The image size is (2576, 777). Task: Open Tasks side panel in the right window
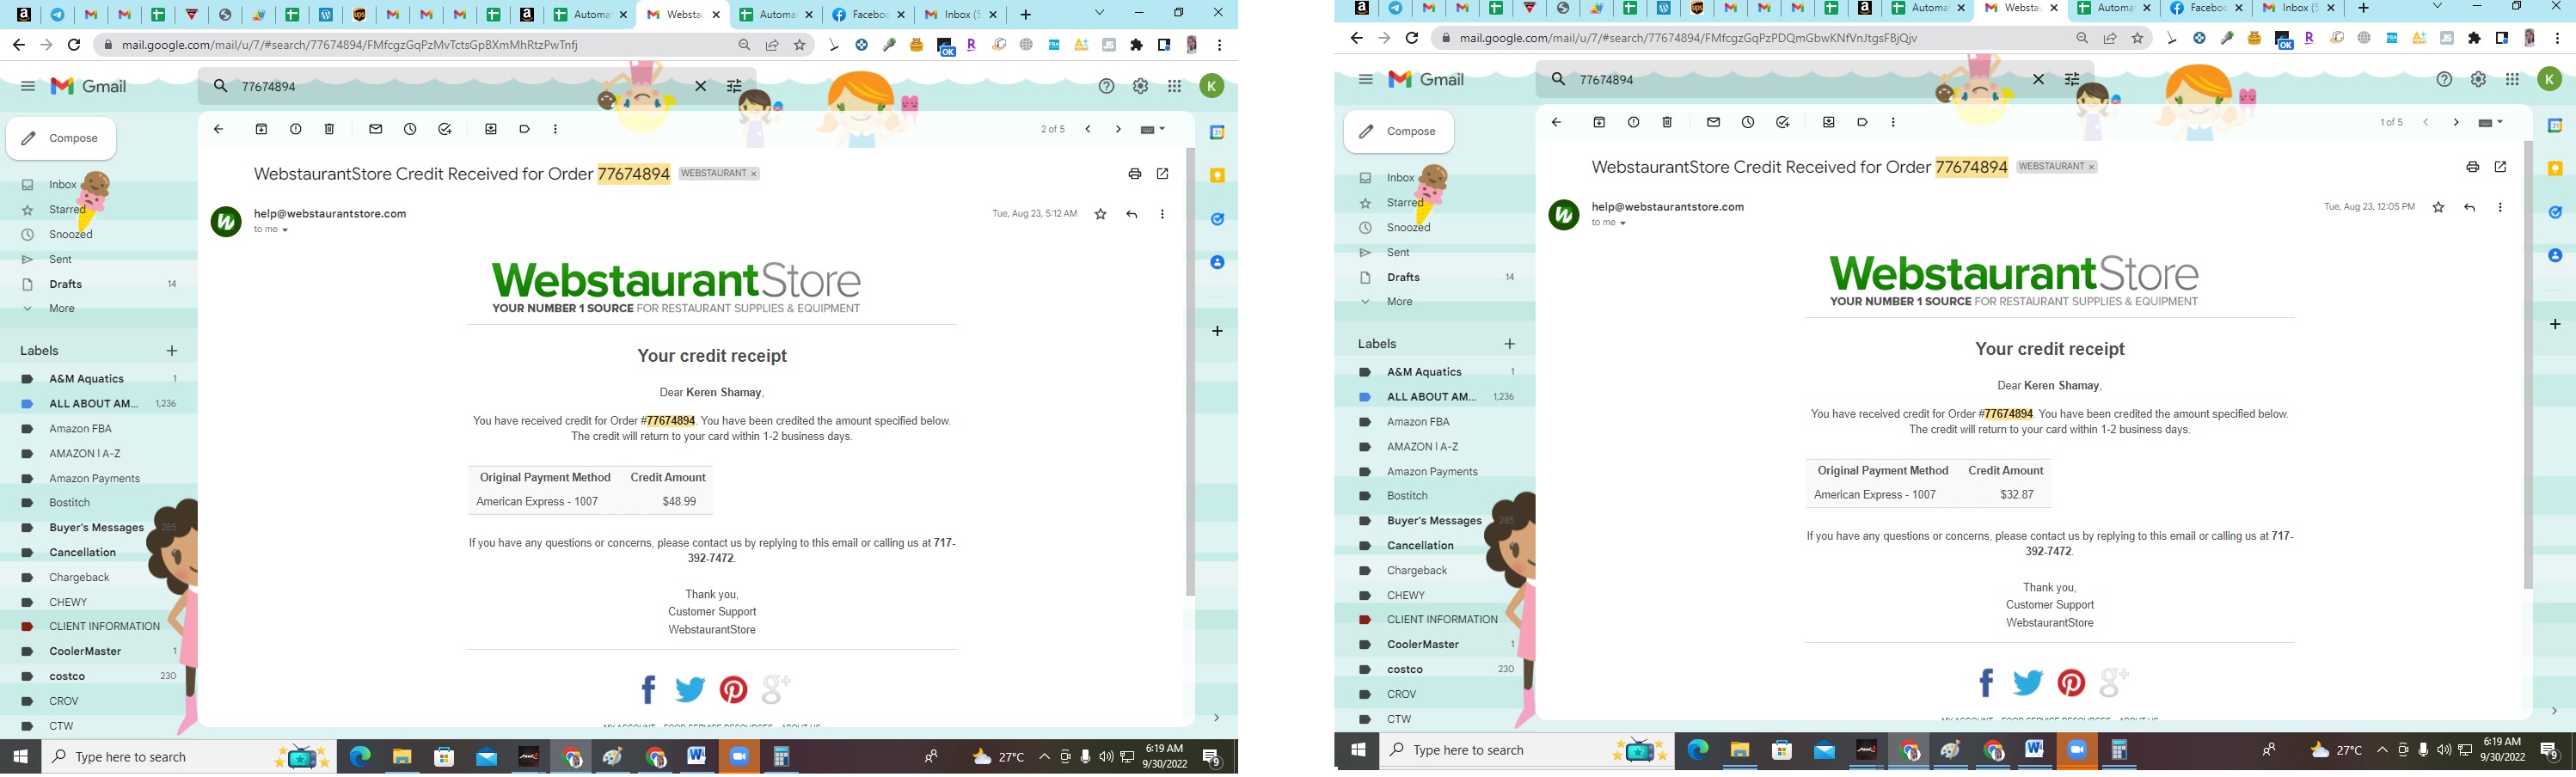(x=2555, y=212)
